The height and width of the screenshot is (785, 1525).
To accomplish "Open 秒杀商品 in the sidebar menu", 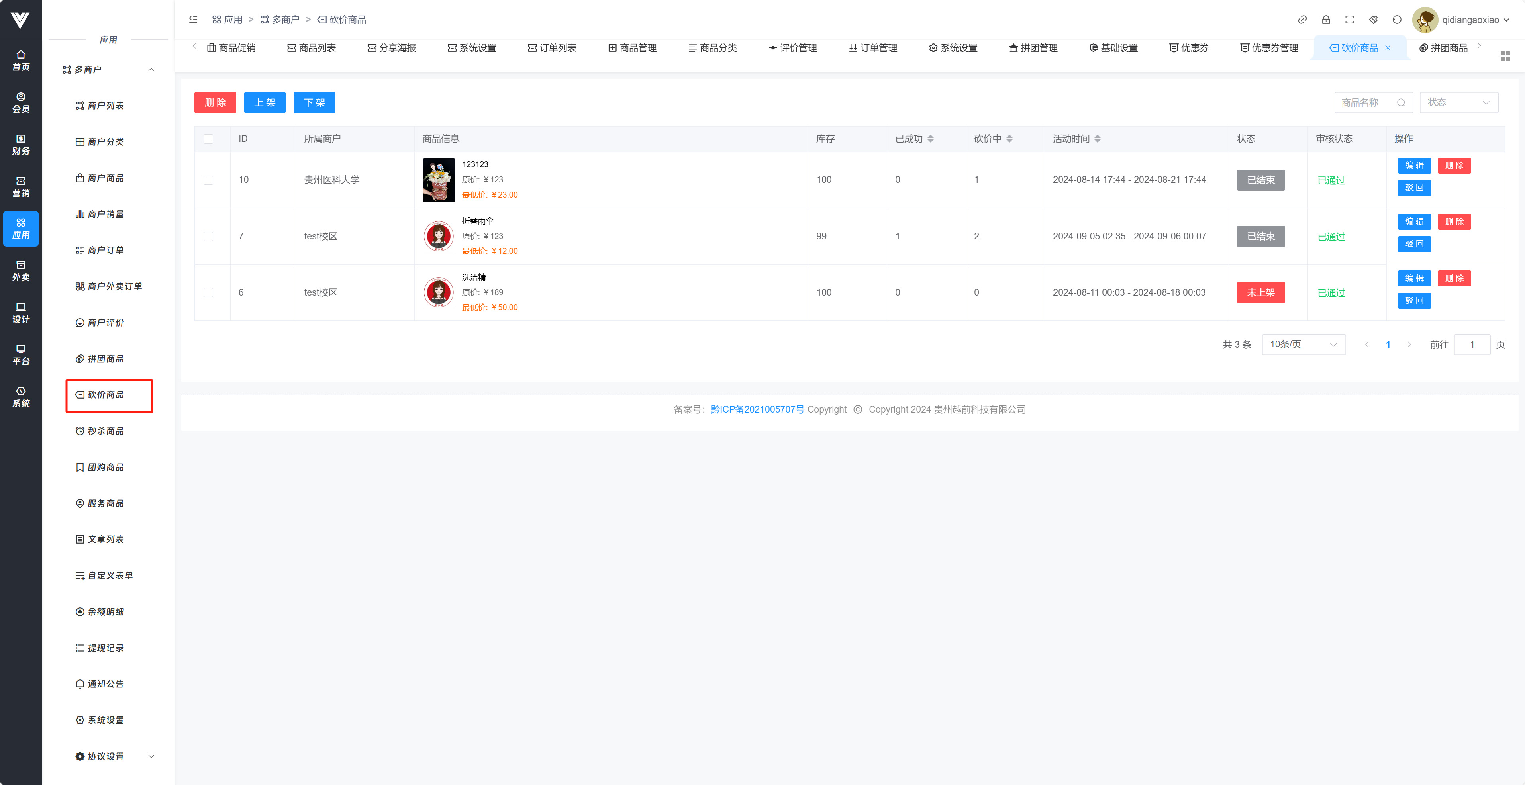I will [x=106, y=431].
